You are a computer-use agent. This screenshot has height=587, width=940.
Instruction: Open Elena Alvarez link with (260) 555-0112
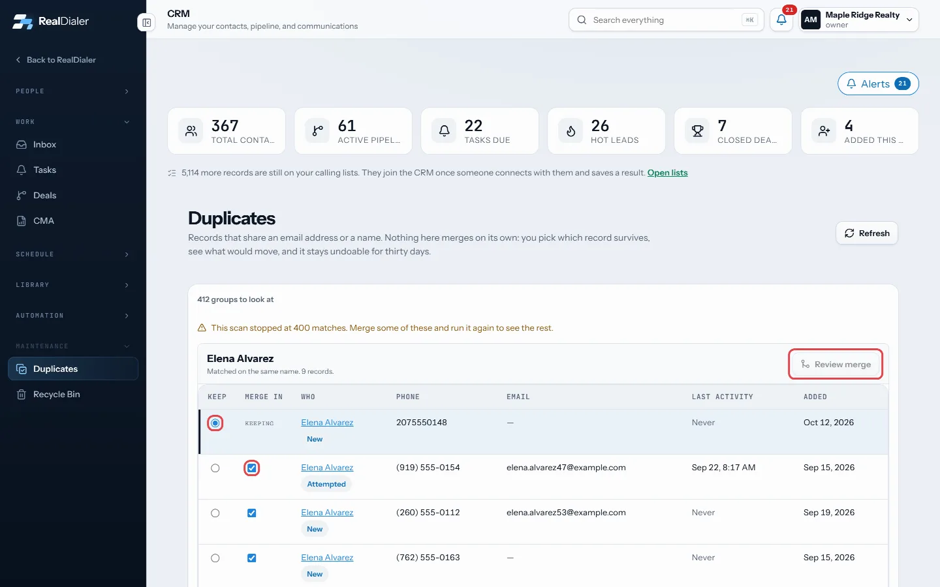(327, 513)
